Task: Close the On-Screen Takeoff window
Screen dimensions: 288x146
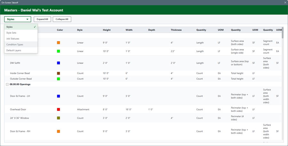Action: tap(285, 3)
